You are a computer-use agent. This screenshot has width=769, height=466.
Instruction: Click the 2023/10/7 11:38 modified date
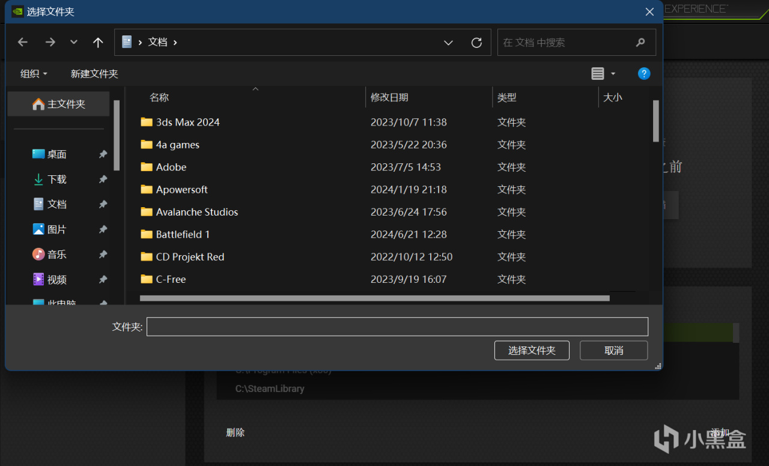point(409,122)
